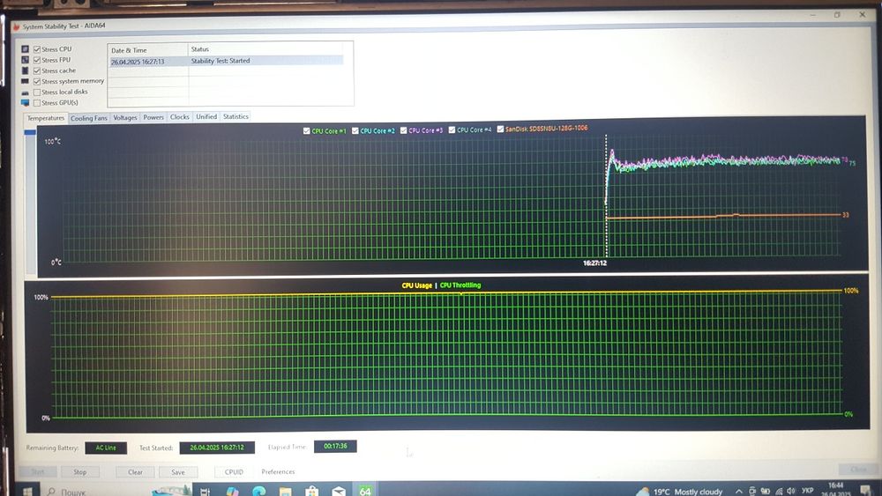Save the test results with Save button
The width and height of the screenshot is (882, 496).
point(178,472)
